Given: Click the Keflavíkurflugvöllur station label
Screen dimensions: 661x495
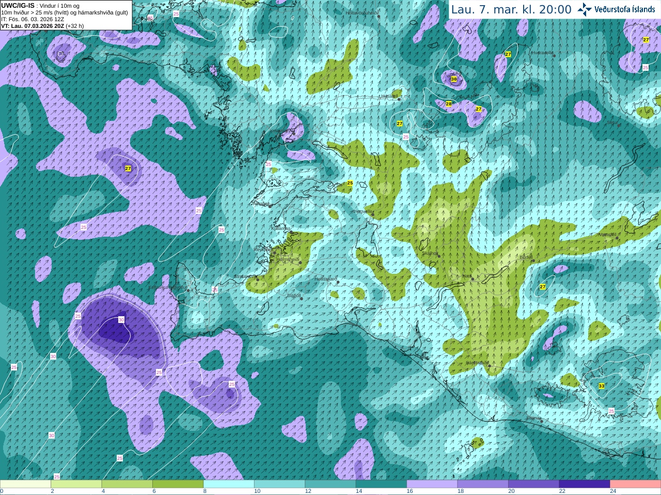Looking at the screenshot, I should [x=168, y=287].
